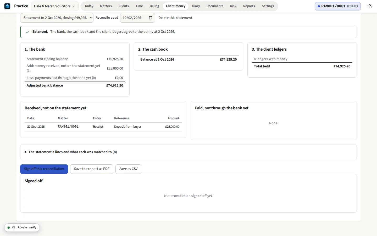Click the green status dot near Private

9,228
